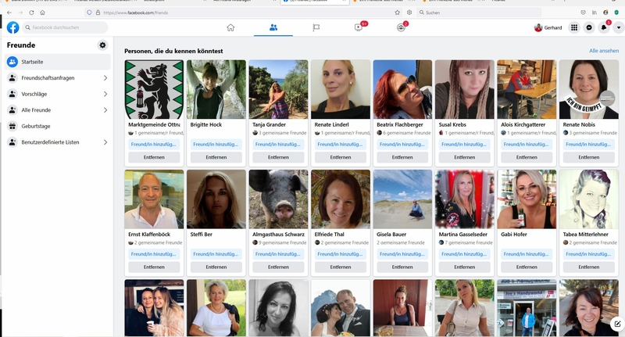Open the Pages flag icon
625x337 pixels.
[316, 27]
